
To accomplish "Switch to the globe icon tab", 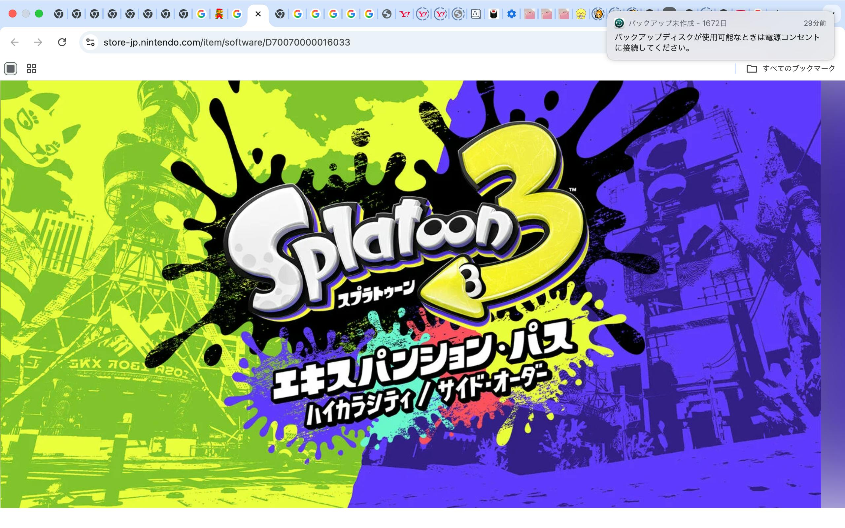I will pyautogui.click(x=387, y=14).
